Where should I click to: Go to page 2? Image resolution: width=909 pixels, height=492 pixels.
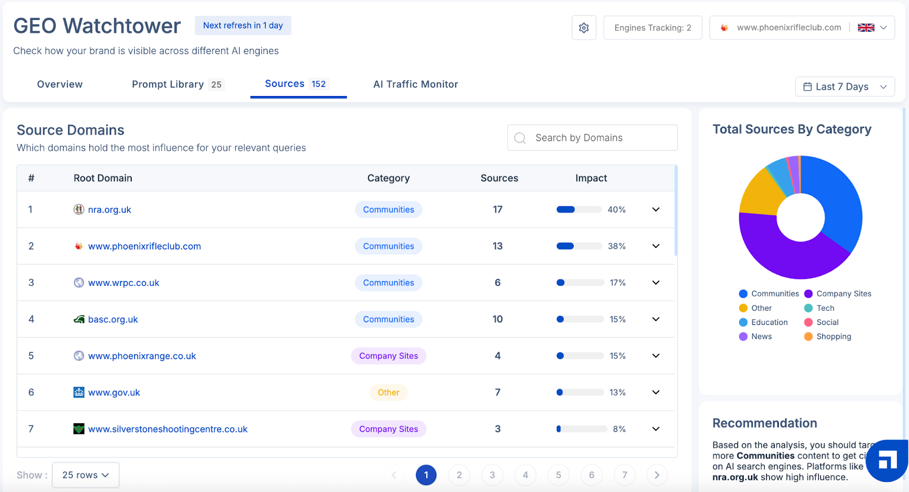pyautogui.click(x=459, y=475)
